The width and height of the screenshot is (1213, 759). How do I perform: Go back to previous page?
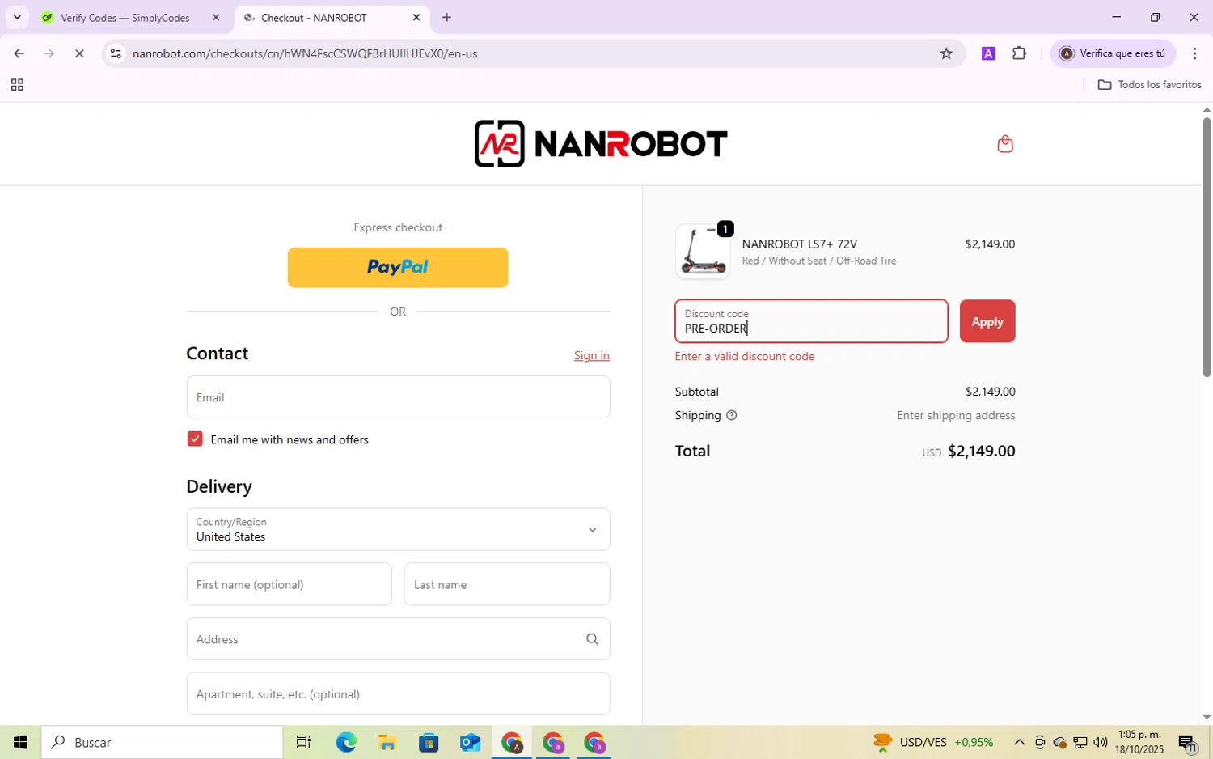19,53
